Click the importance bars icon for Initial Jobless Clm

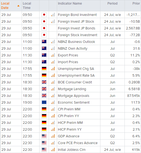pos(53,149)
